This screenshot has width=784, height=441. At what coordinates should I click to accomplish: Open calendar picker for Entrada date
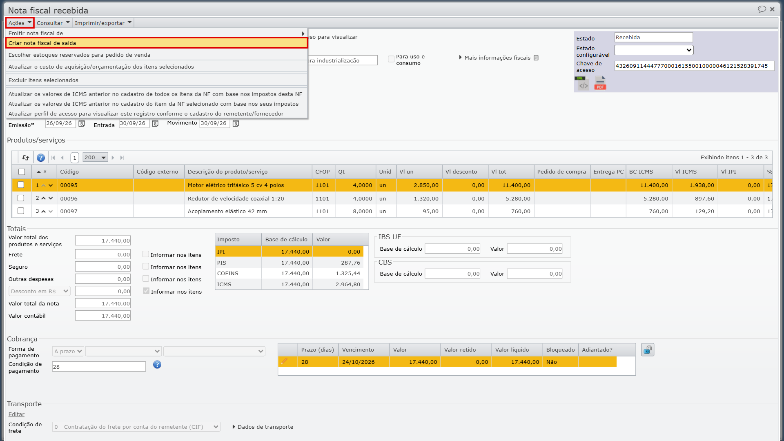(155, 123)
